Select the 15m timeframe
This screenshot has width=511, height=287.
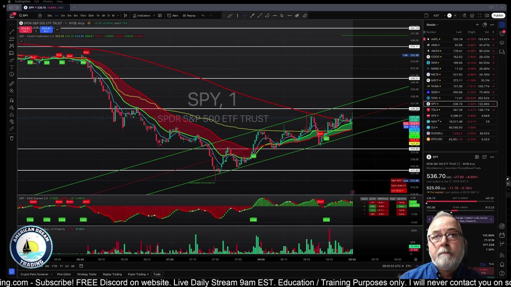83,16
